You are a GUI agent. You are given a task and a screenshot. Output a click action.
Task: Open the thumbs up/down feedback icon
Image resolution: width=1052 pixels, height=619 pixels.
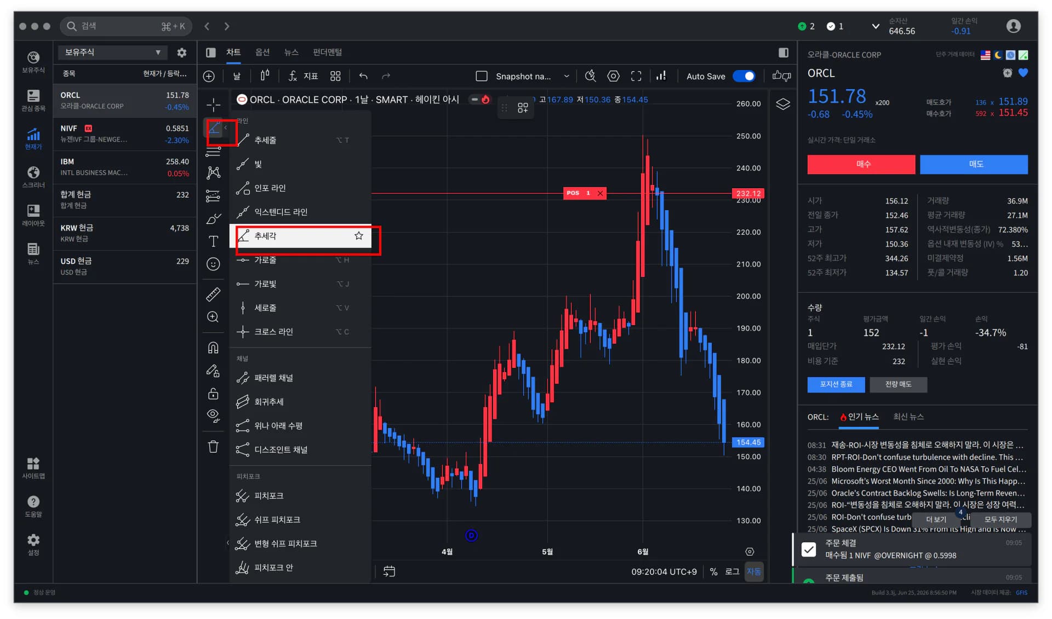(782, 76)
